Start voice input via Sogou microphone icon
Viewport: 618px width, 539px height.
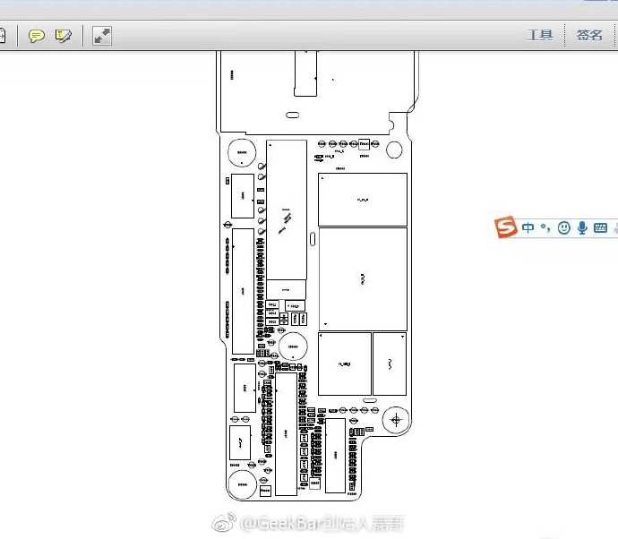582,227
